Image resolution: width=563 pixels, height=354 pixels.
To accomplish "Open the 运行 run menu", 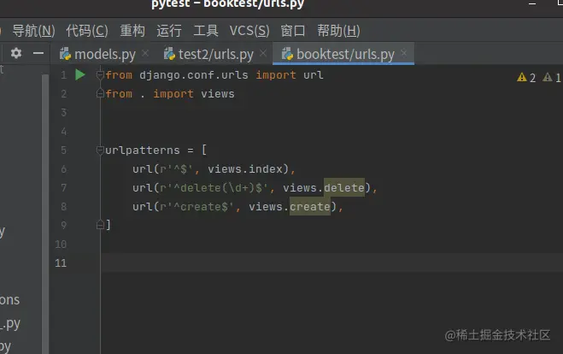I will click(x=169, y=31).
